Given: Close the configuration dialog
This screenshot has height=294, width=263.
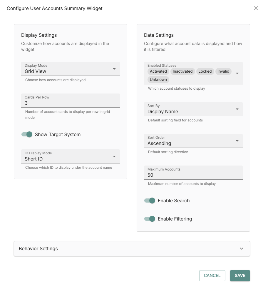Looking at the screenshot, I should pos(255,8).
